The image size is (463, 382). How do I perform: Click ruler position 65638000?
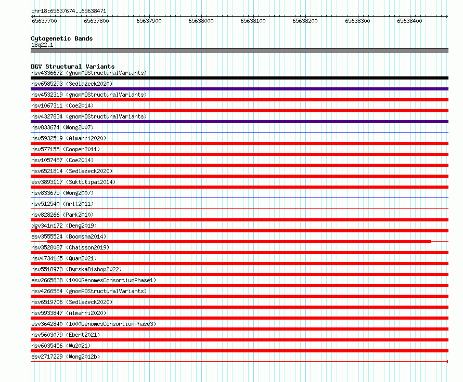201,21
